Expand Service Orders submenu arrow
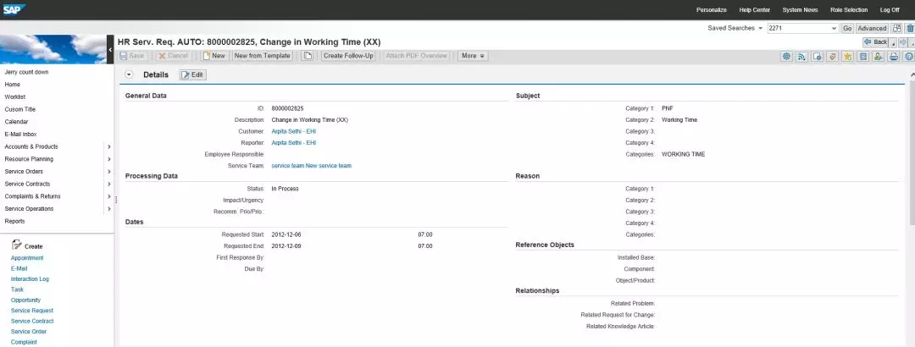 (x=108, y=172)
